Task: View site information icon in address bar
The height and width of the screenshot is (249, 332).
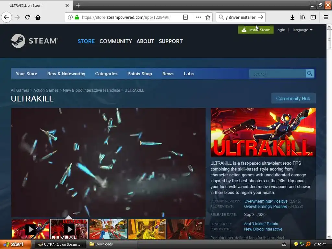Action: (70, 17)
